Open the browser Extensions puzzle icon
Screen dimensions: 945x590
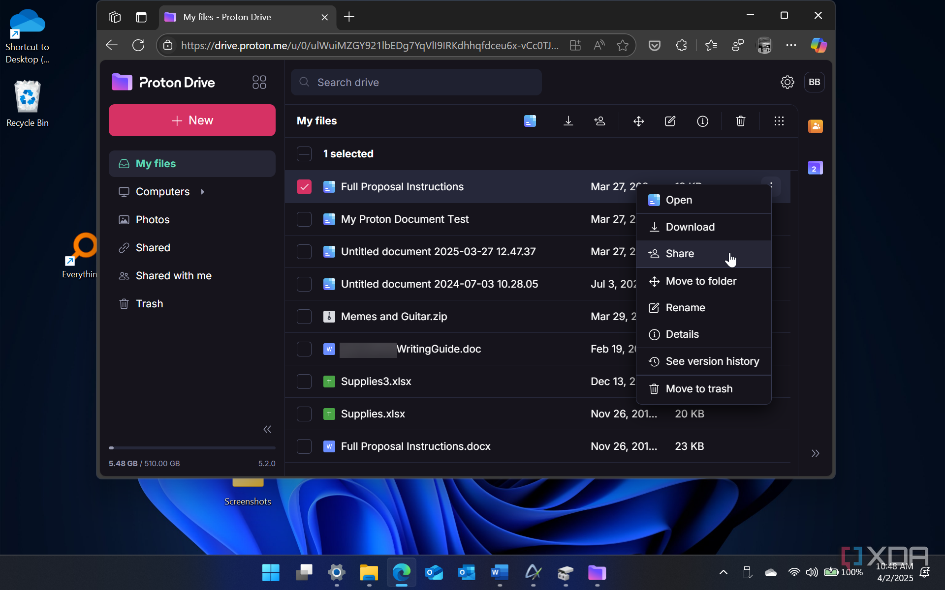(681, 45)
